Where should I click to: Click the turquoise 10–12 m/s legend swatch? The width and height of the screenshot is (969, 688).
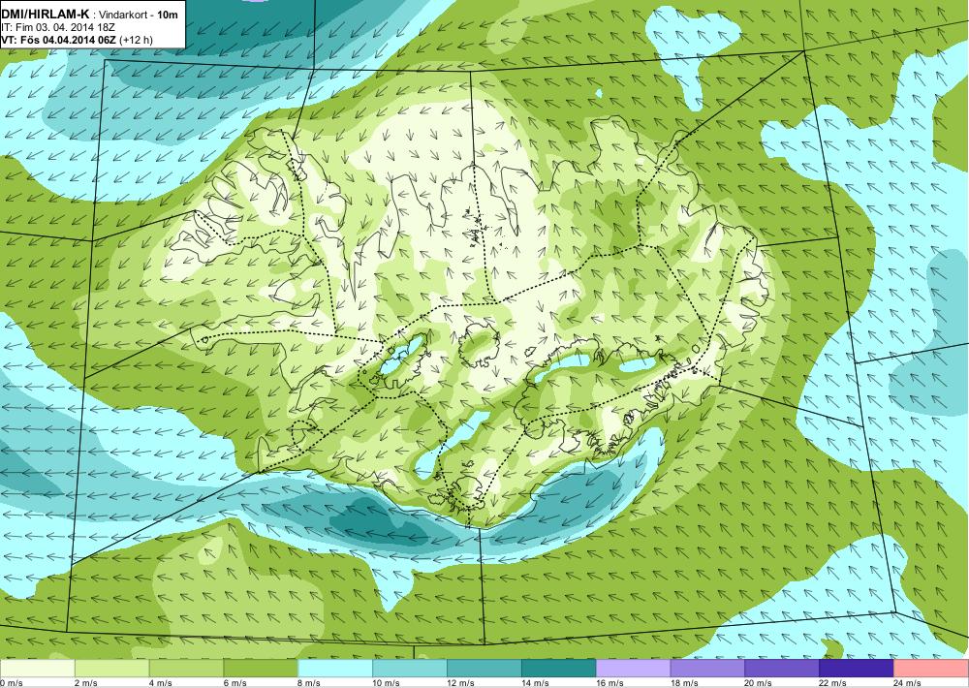coord(410,669)
